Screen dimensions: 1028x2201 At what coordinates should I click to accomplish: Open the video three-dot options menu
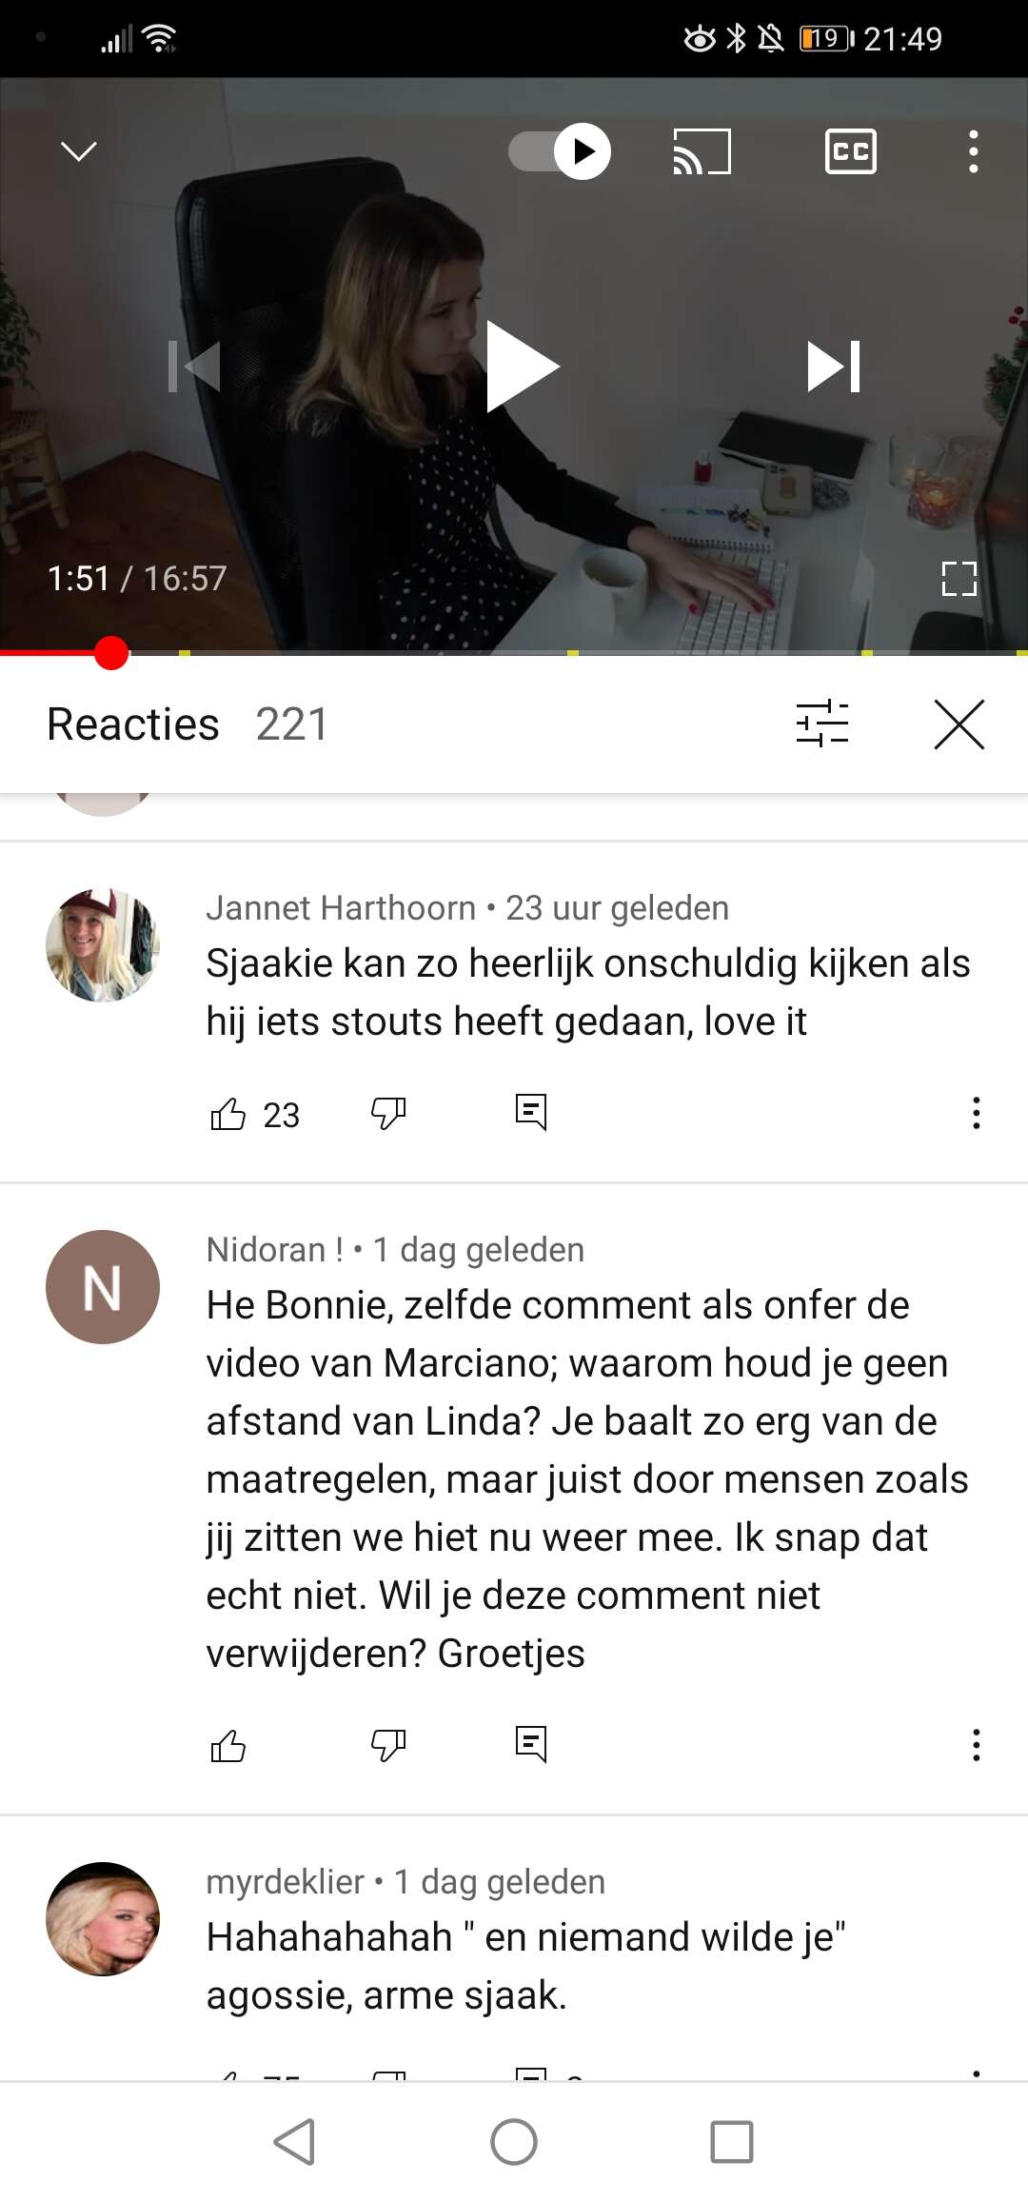(x=973, y=152)
